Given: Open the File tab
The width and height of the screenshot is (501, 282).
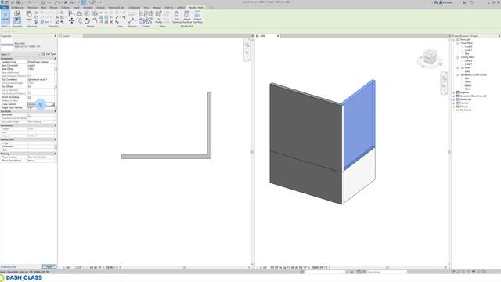Looking at the screenshot, I should point(4,7).
